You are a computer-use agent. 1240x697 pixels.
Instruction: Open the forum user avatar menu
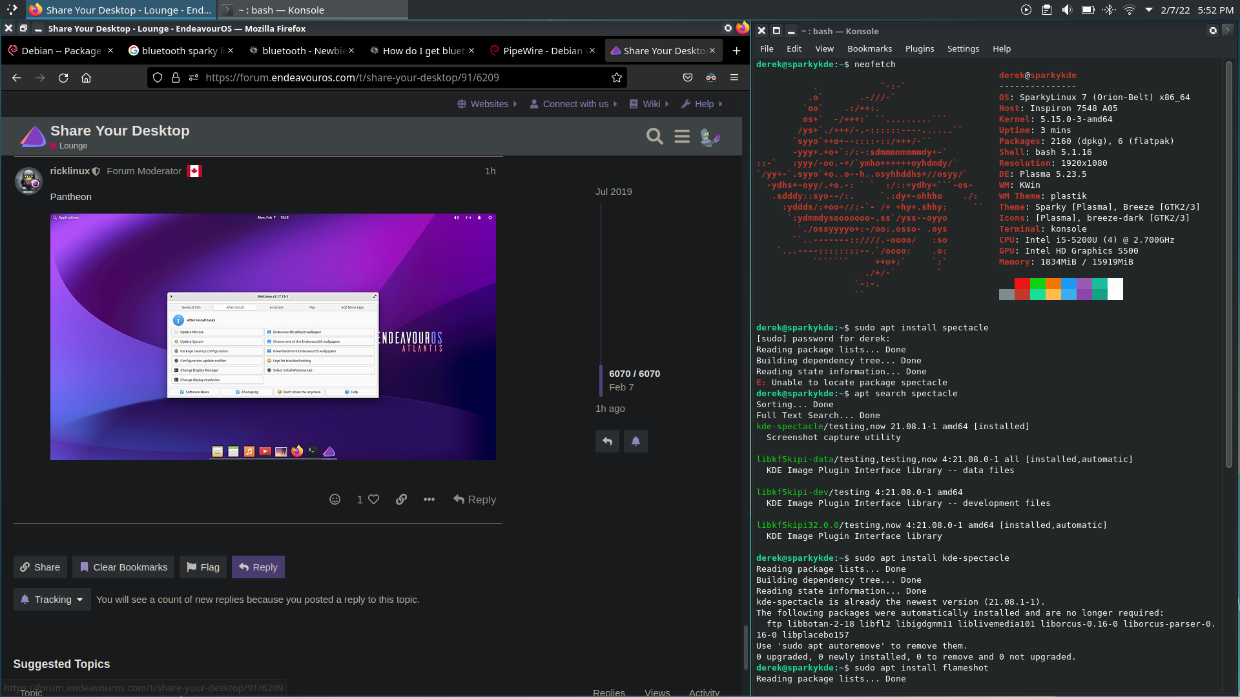(710, 136)
